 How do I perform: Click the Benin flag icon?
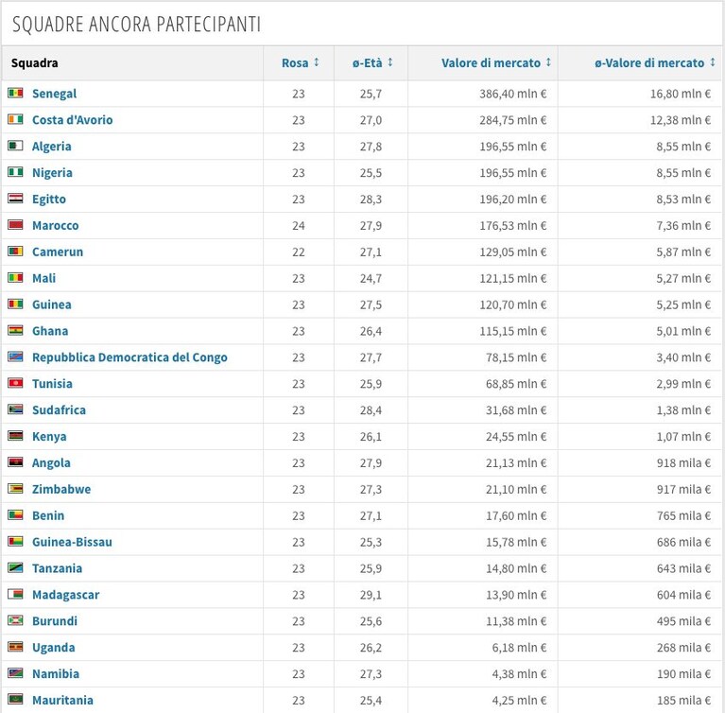[x=15, y=515]
